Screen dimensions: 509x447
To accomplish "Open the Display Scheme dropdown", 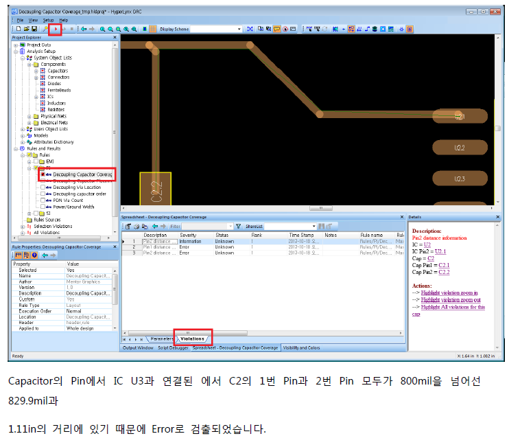I will click(x=239, y=29).
